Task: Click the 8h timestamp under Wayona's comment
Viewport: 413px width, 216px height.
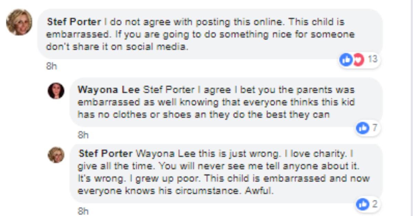Action: point(83,135)
